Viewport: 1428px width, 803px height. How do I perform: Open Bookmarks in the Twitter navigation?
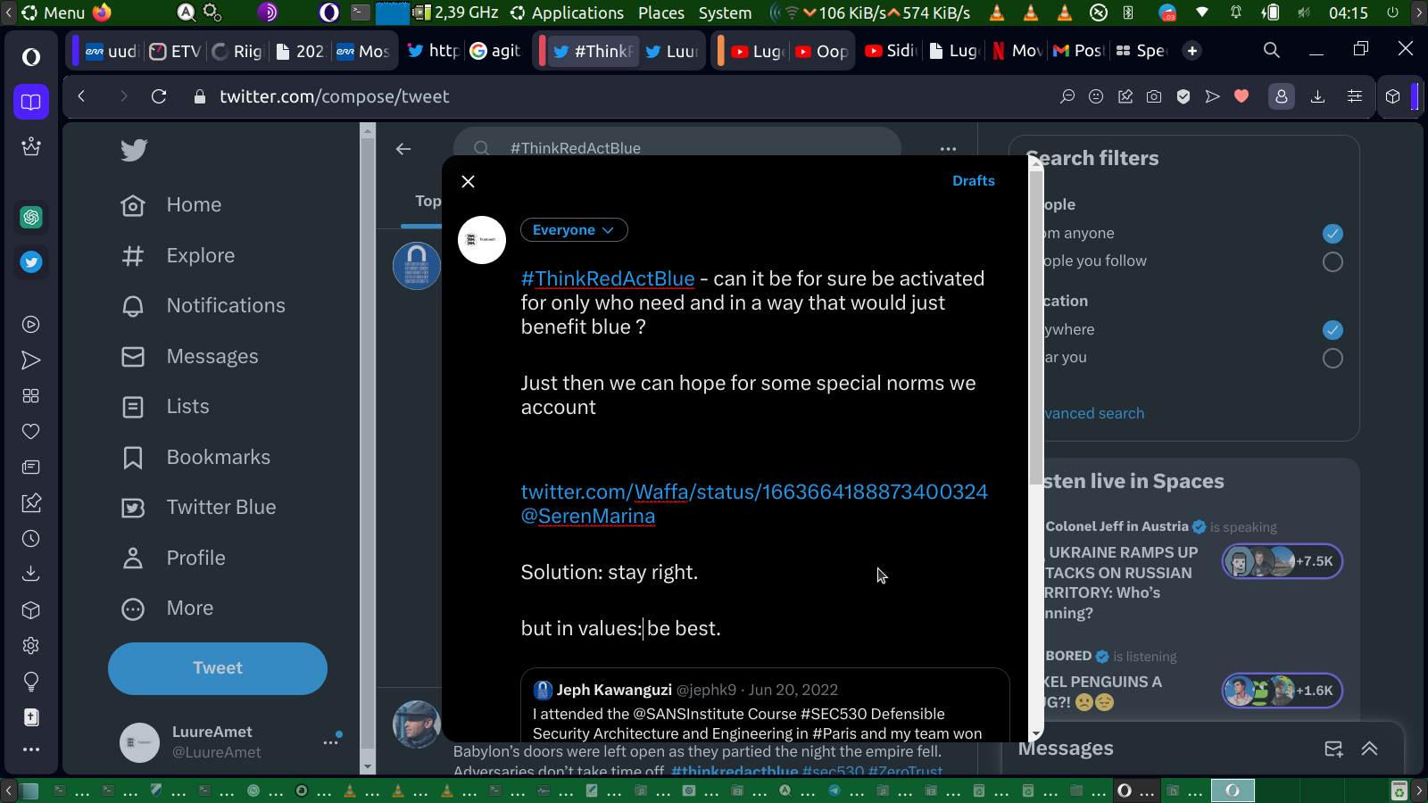point(196,458)
